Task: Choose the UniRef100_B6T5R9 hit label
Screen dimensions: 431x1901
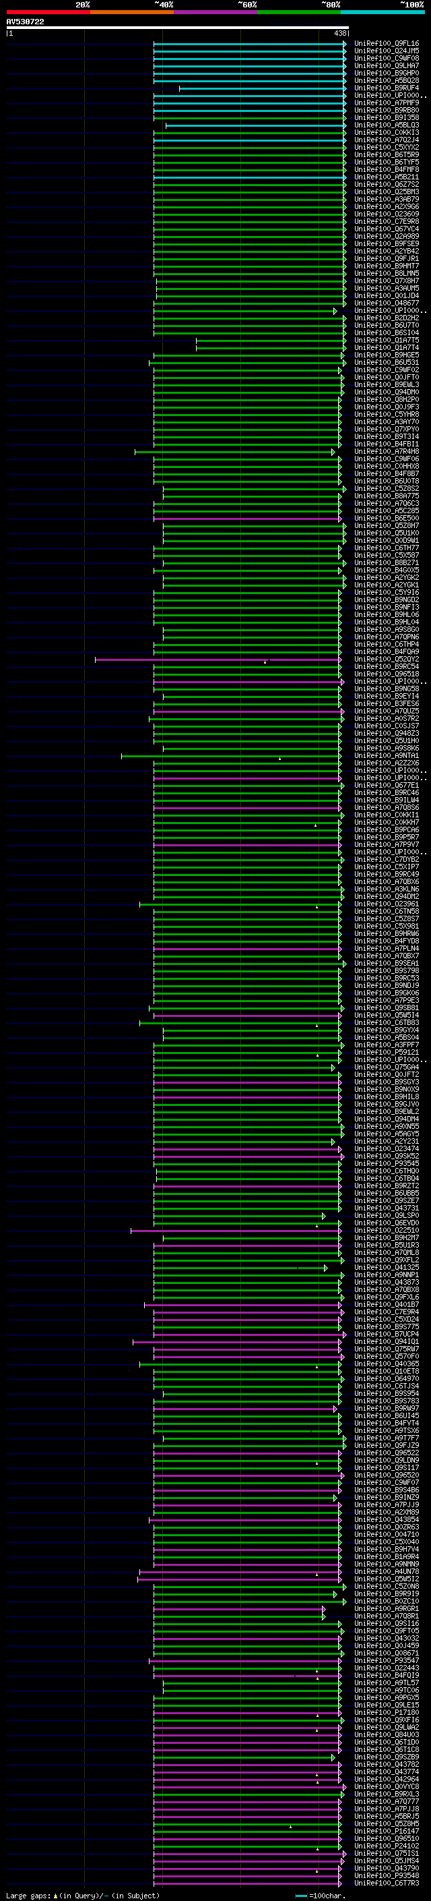Action: [x=387, y=154]
